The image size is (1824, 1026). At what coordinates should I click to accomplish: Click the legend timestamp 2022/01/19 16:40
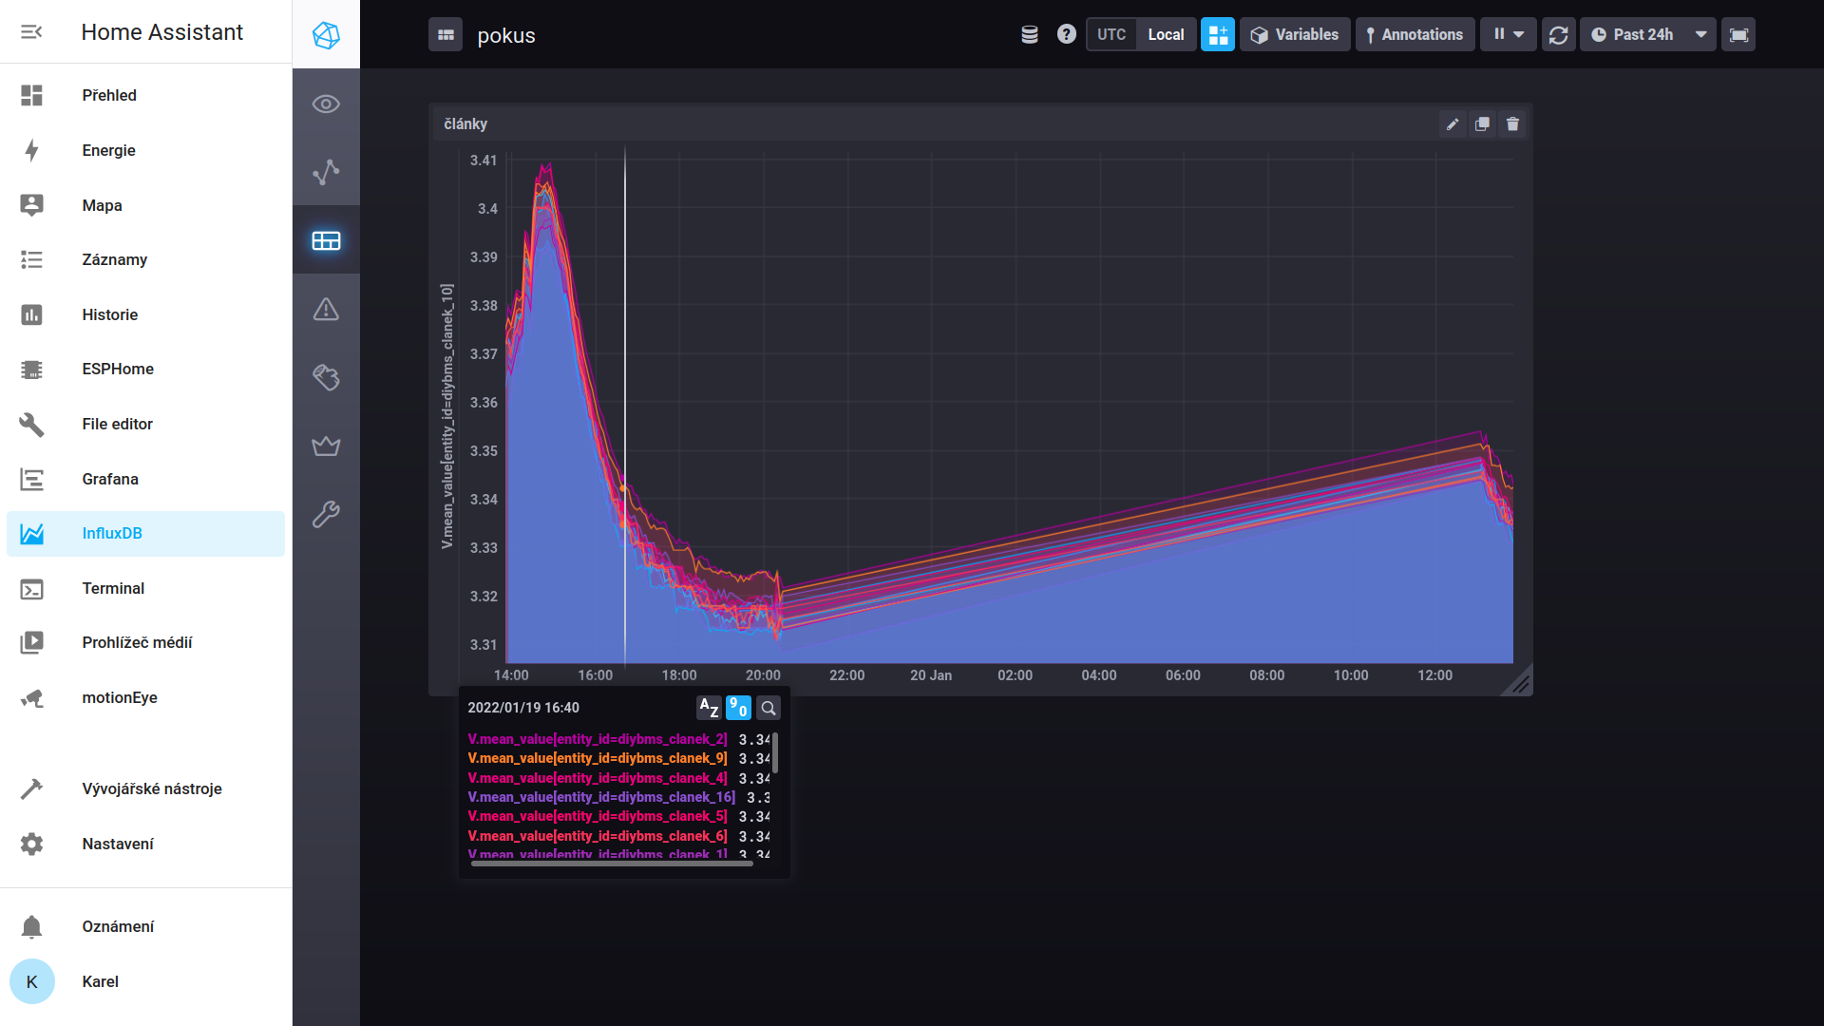click(523, 708)
